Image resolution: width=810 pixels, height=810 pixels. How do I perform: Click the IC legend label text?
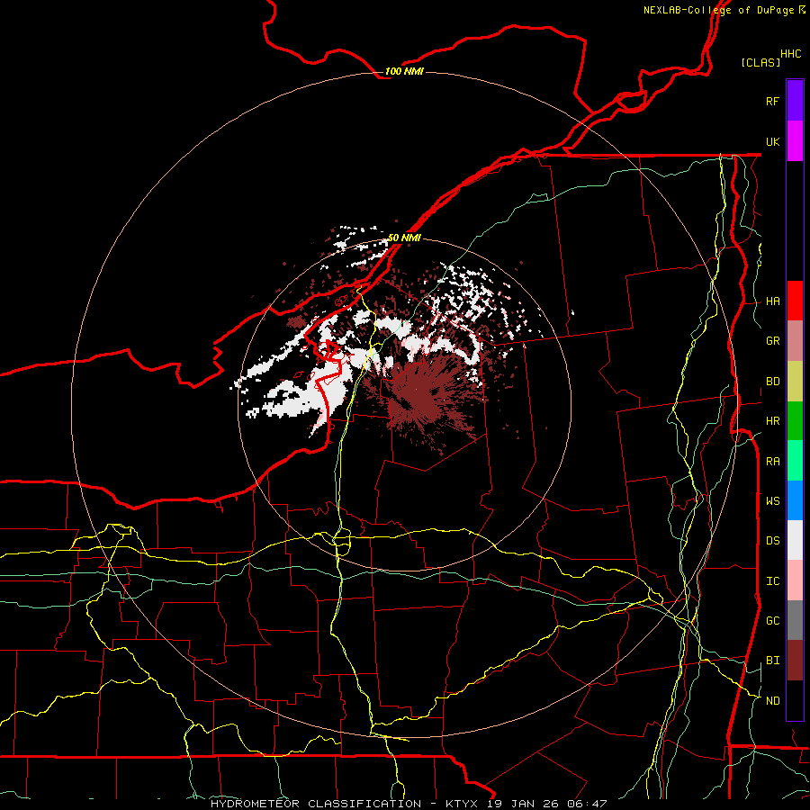click(x=773, y=580)
